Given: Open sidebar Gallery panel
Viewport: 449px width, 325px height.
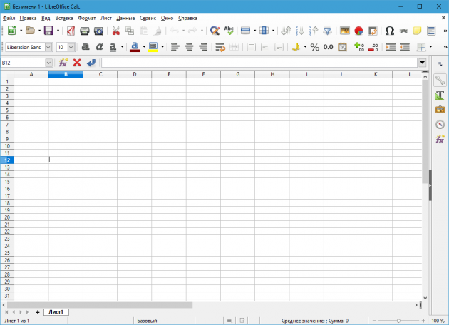Looking at the screenshot, I should [440, 109].
